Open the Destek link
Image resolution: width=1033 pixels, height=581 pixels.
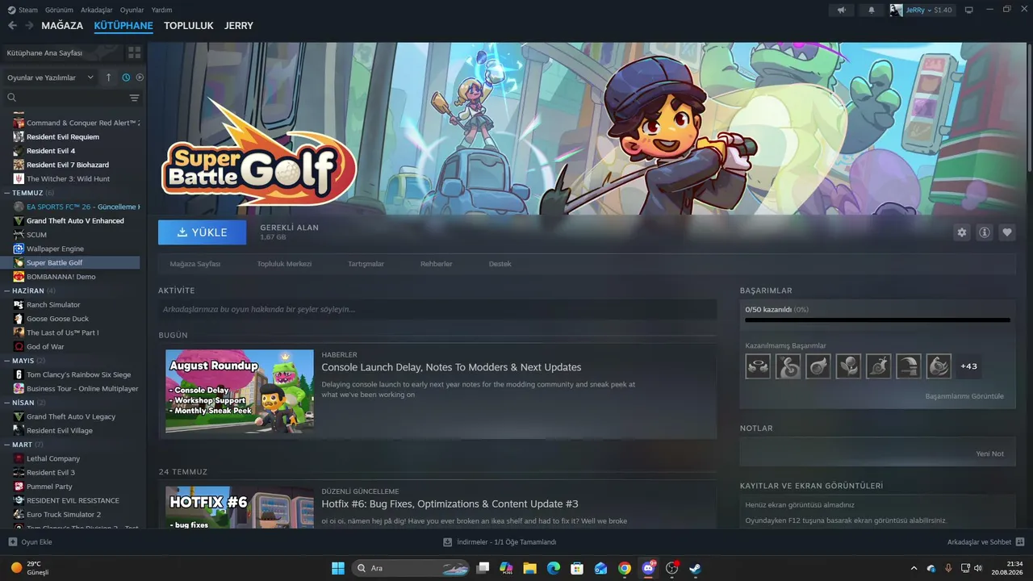click(x=500, y=264)
